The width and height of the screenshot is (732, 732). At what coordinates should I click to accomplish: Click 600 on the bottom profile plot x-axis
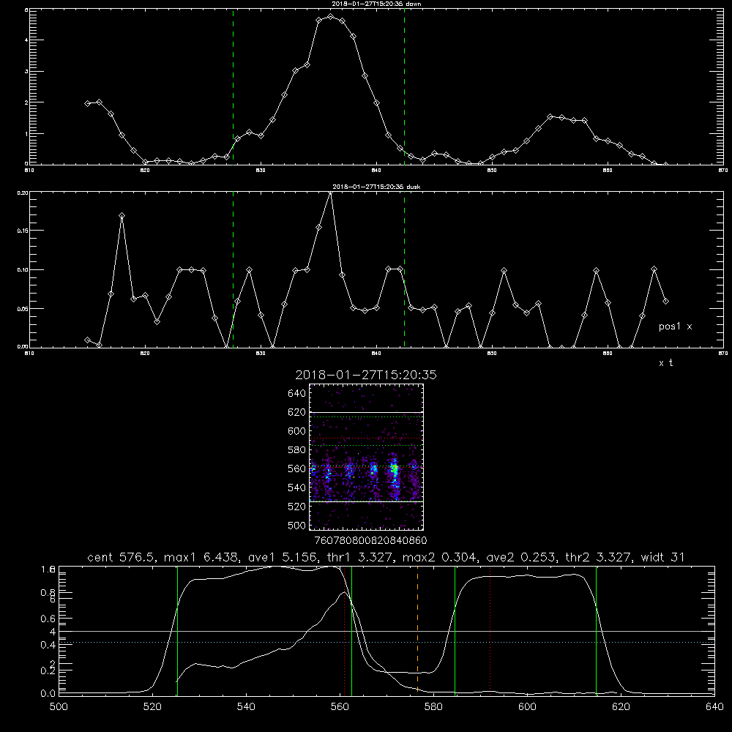click(527, 707)
